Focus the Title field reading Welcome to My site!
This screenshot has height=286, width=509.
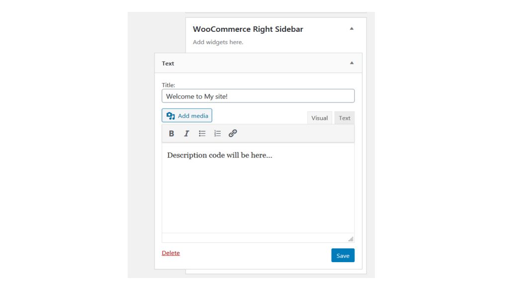click(x=258, y=96)
